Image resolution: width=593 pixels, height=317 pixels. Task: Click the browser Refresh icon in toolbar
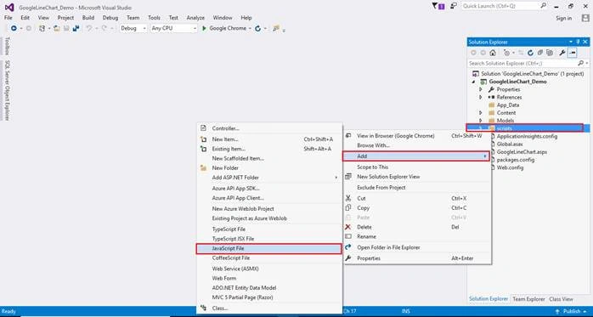258,28
